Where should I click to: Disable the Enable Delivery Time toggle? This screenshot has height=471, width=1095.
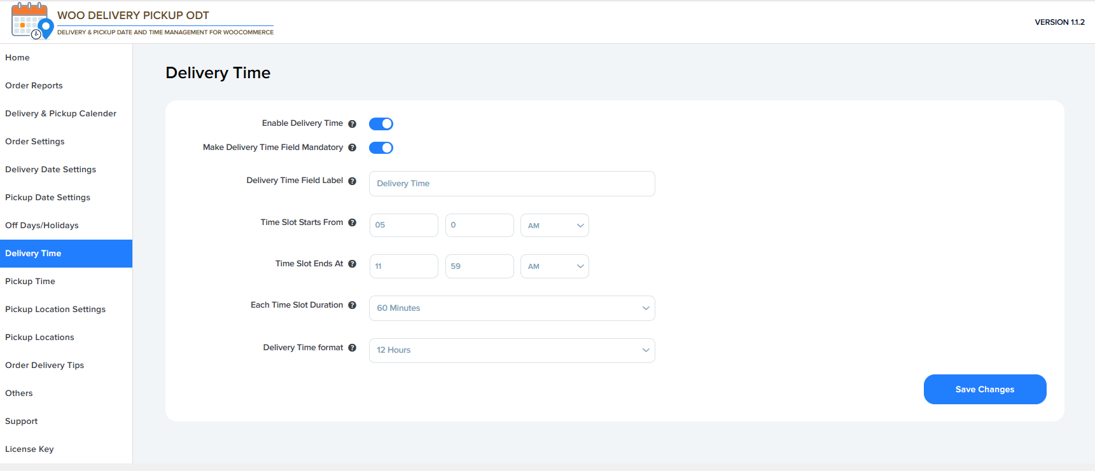381,124
